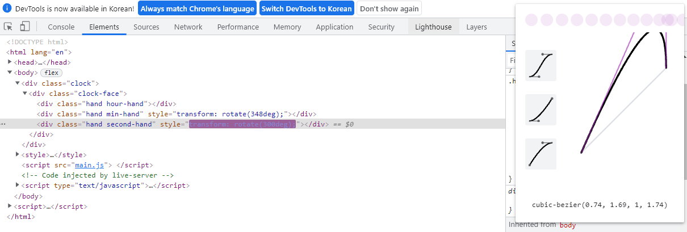Image resolution: width=687 pixels, height=232 pixels.
Task: Click the bezier curve lower-left control point
Action: pos(582,151)
